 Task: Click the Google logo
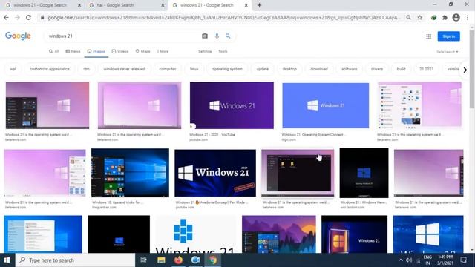pos(18,36)
